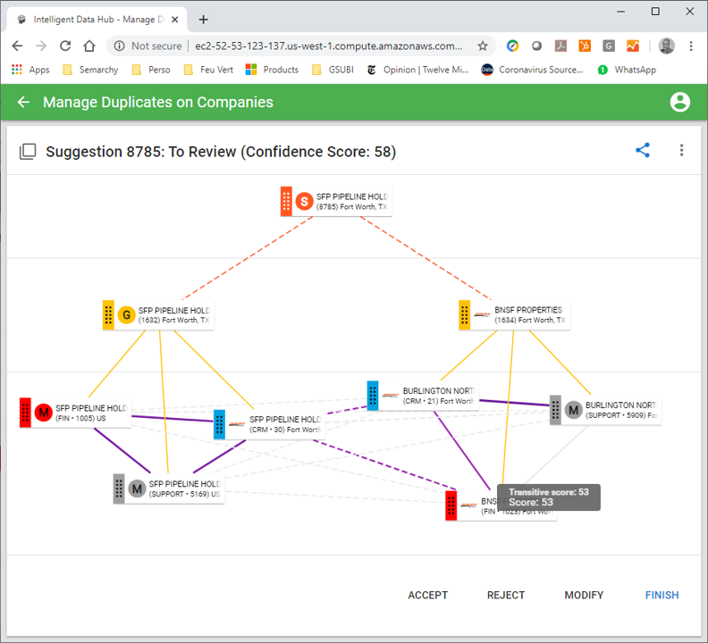Open the suggestion's three-dot more menu
Screen dimensions: 708x643
(x=681, y=150)
